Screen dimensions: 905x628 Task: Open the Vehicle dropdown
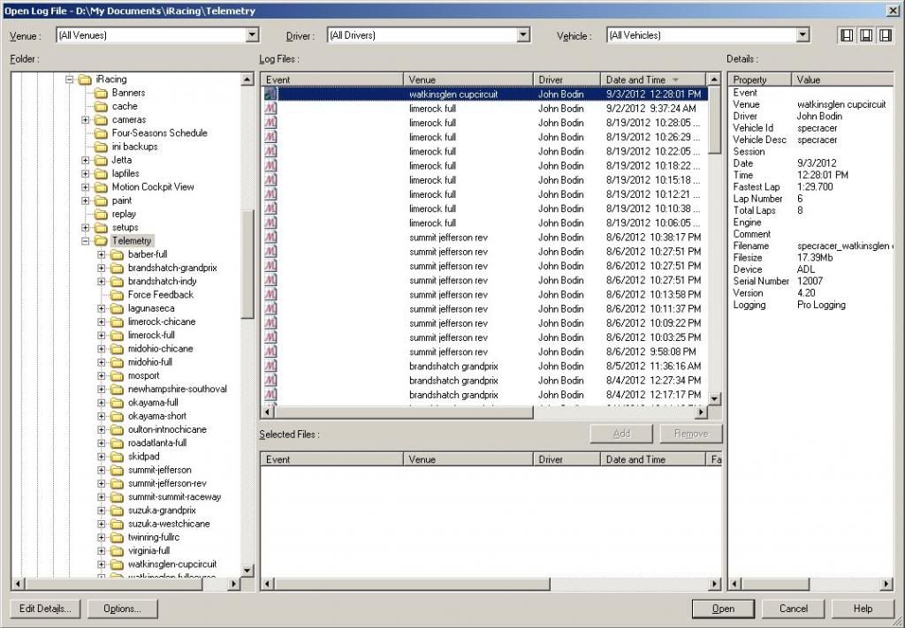802,35
